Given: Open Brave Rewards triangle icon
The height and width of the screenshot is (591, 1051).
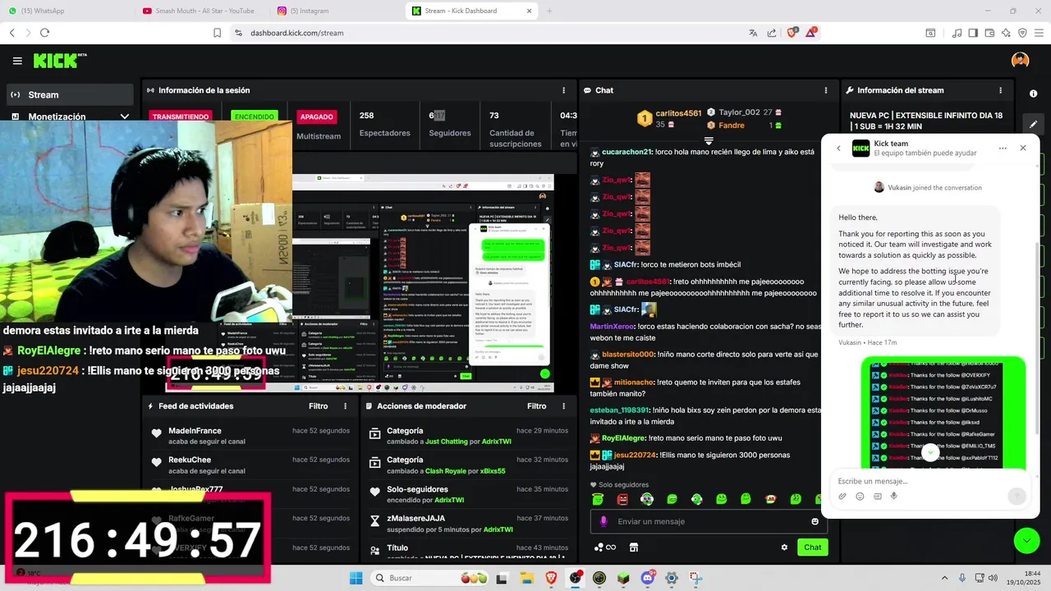Looking at the screenshot, I should [x=811, y=33].
